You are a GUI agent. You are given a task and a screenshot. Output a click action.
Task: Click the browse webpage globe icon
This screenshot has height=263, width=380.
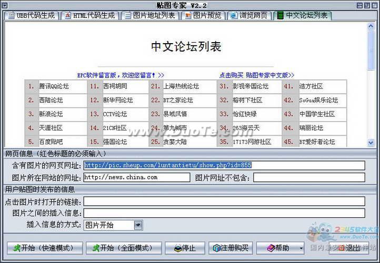[234, 16]
